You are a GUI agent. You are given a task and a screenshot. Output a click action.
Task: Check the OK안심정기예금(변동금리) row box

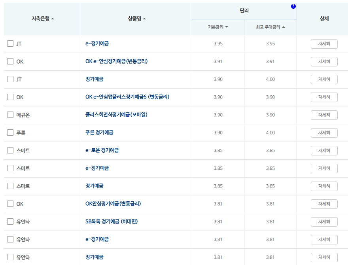tap(10, 204)
